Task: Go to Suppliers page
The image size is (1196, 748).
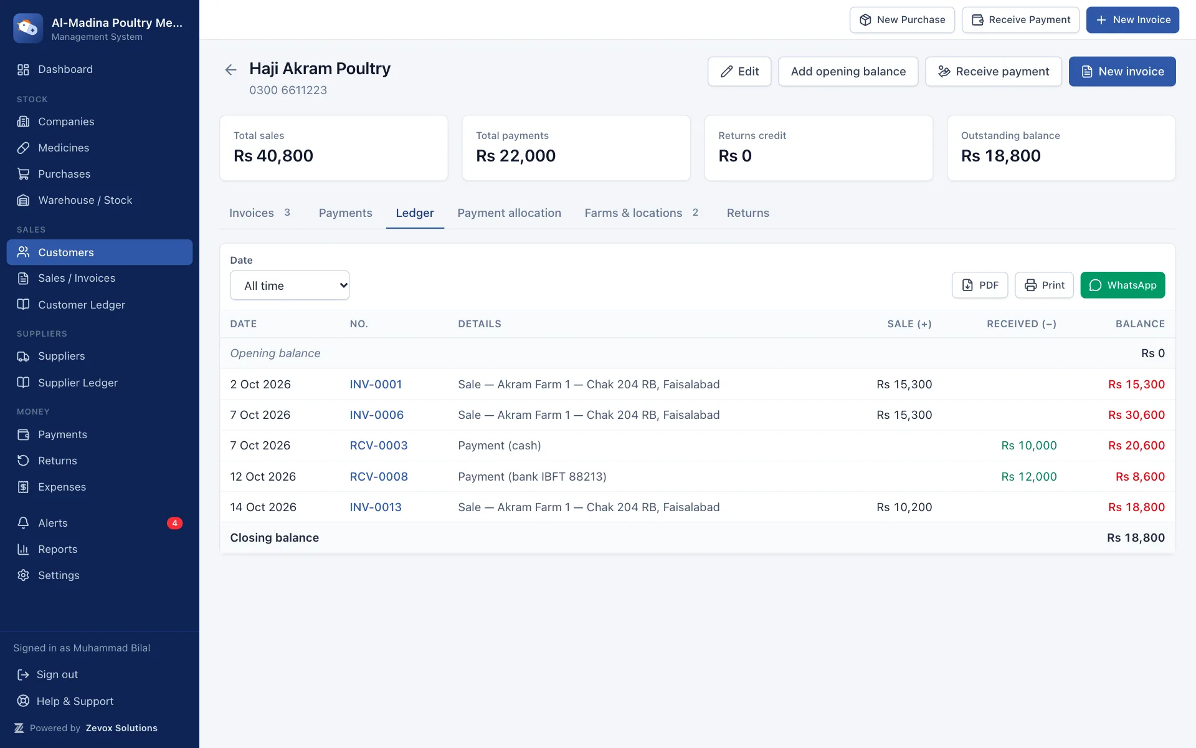Action: point(100,356)
